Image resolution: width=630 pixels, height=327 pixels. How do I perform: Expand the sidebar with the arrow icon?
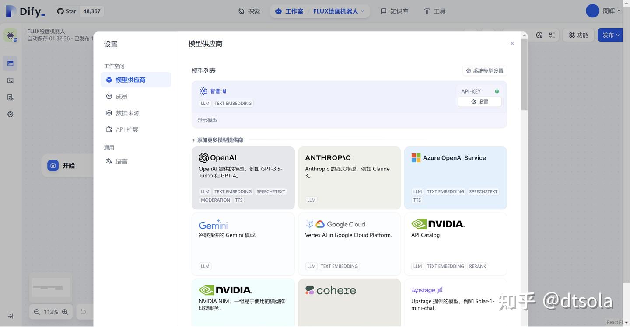[10, 316]
